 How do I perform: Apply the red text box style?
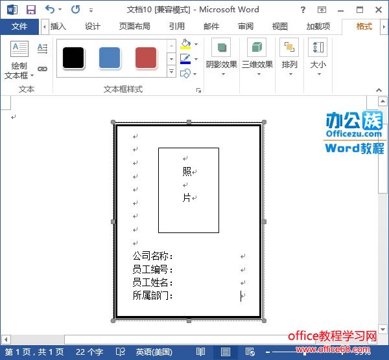[x=146, y=58]
